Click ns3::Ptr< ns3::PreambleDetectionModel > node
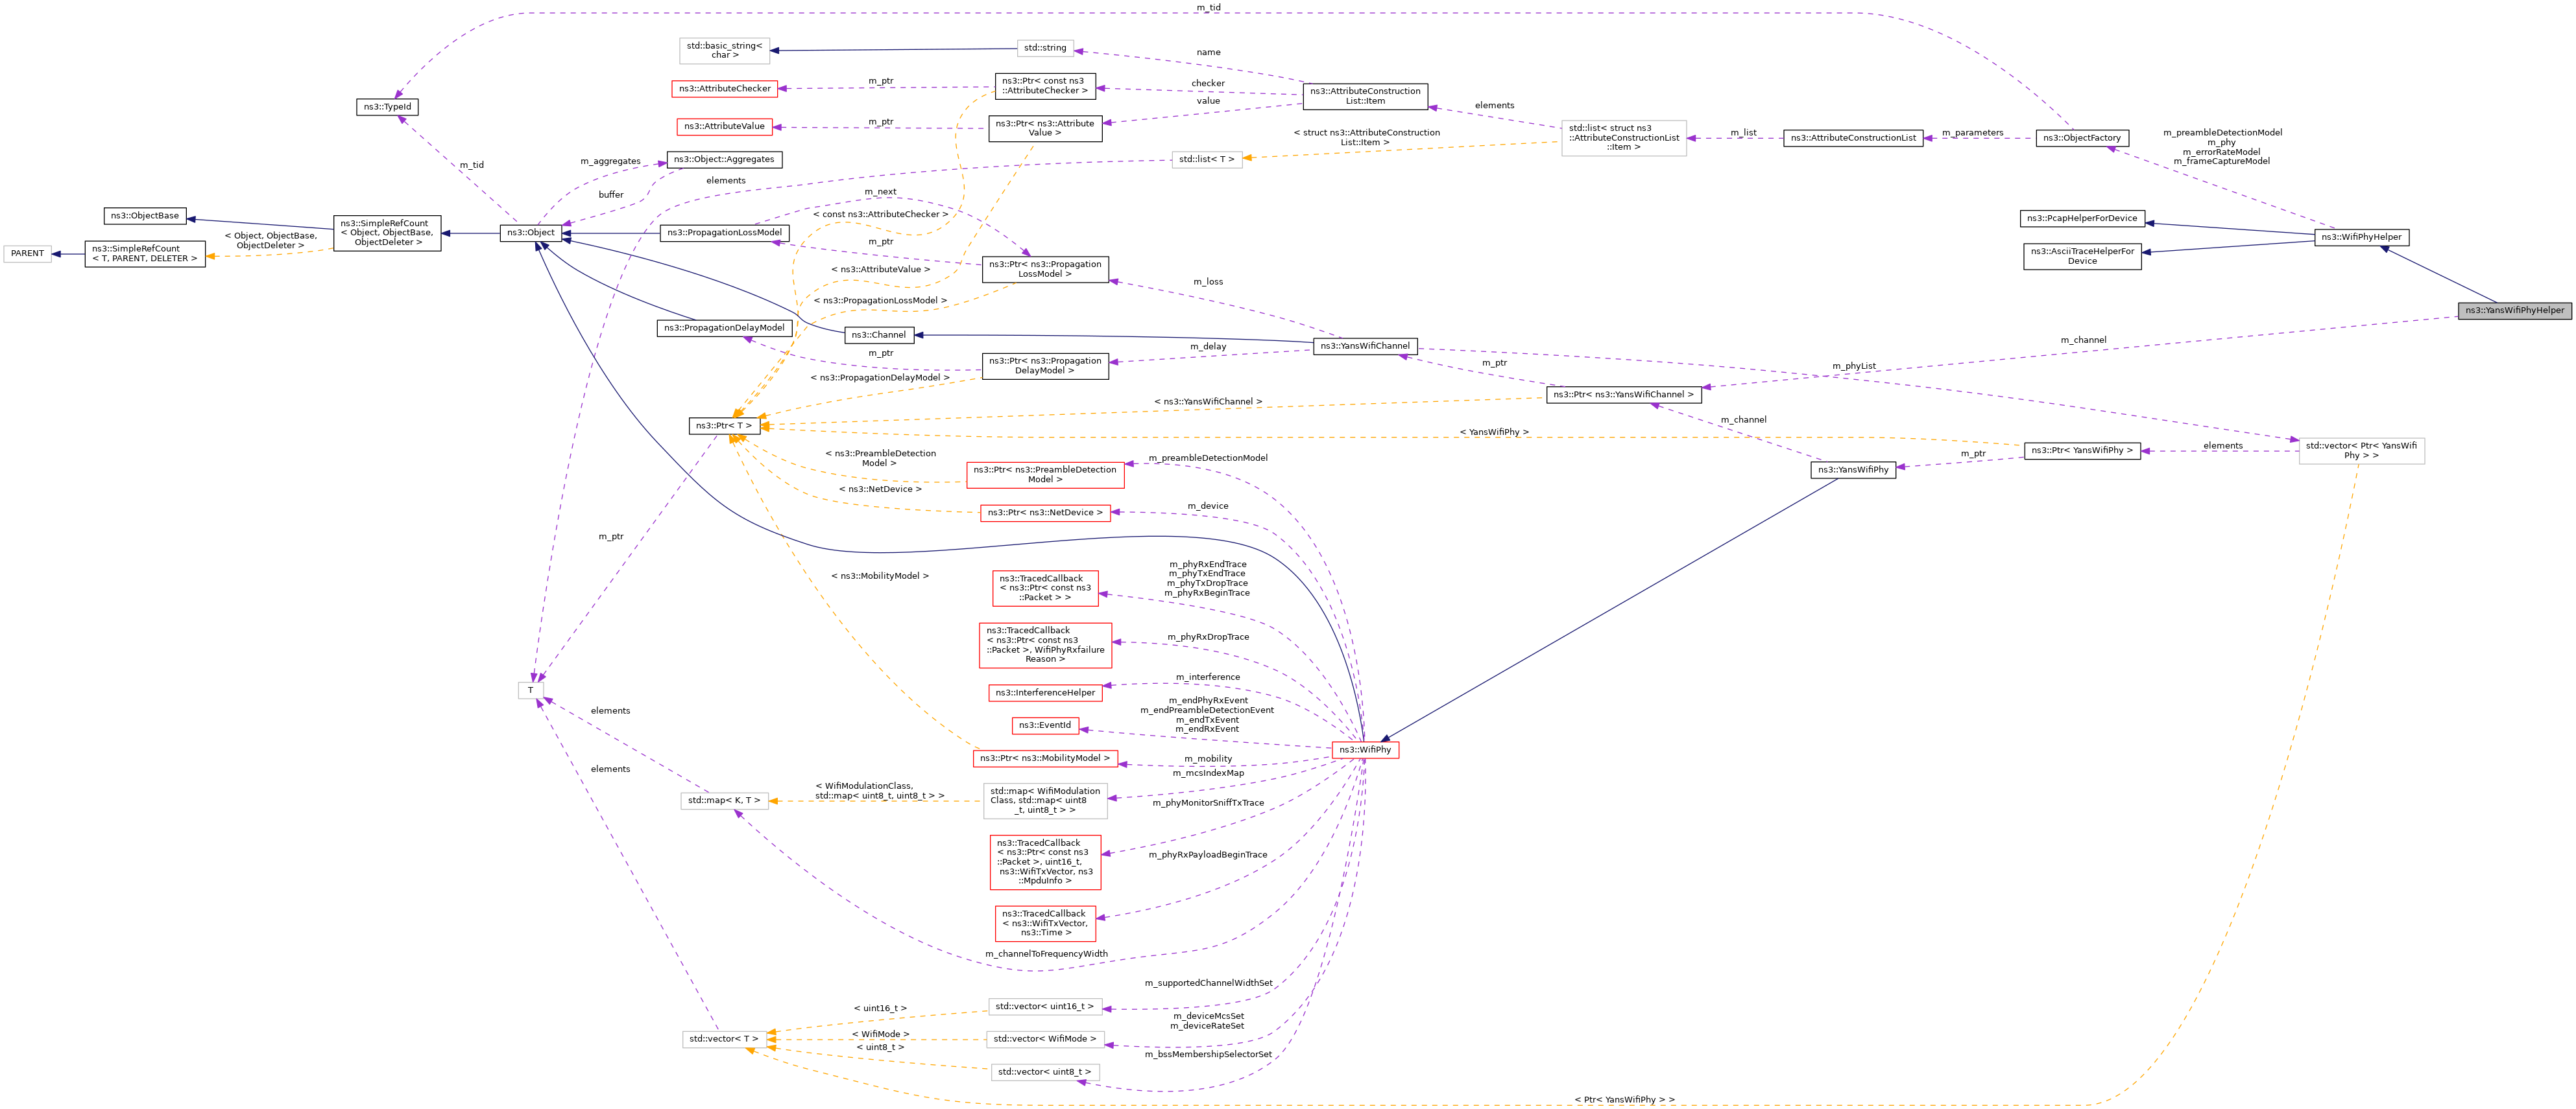Image resolution: width=2576 pixels, height=1109 pixels. pos(1045,476)
